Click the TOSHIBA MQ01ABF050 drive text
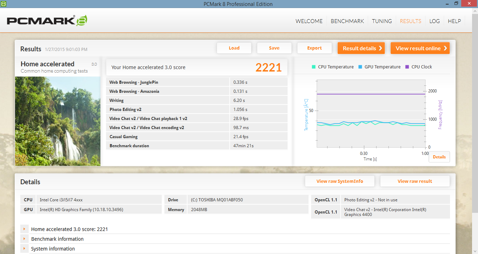 tap(217, 200)
